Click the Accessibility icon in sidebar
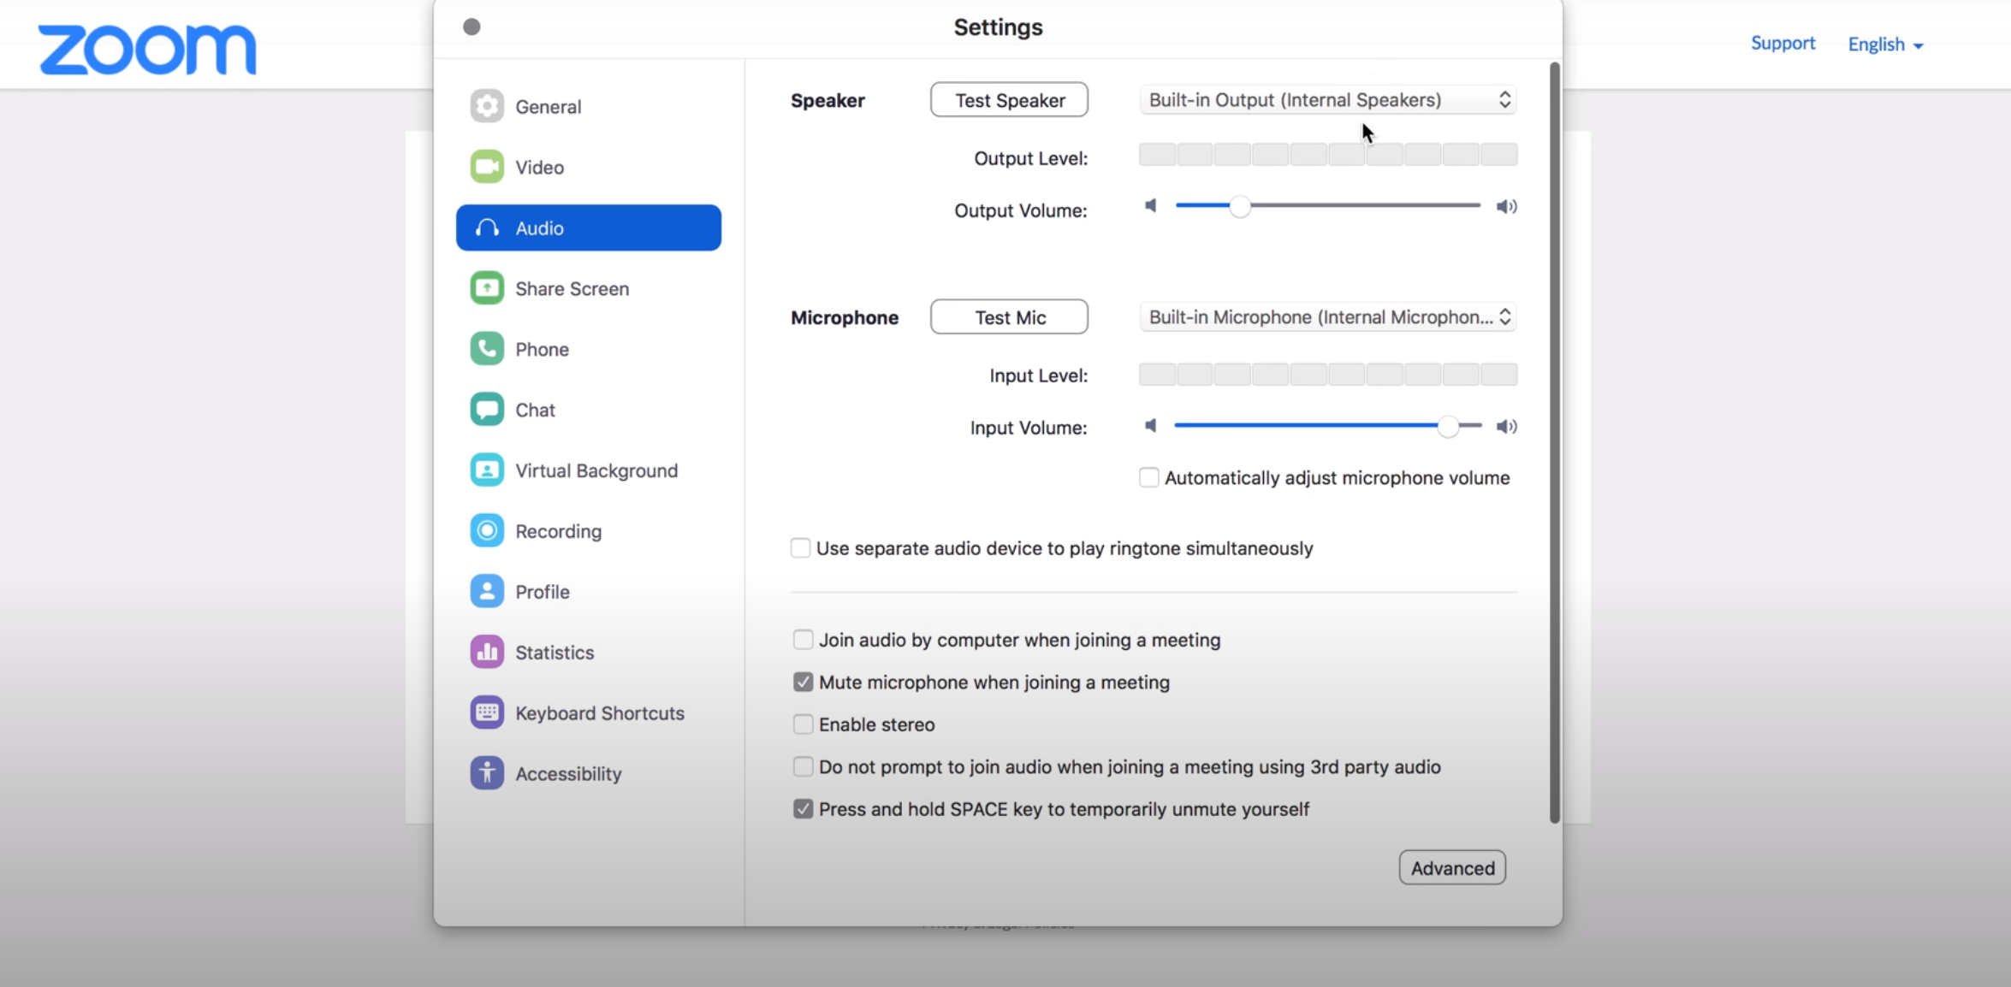 click(487, 773)
